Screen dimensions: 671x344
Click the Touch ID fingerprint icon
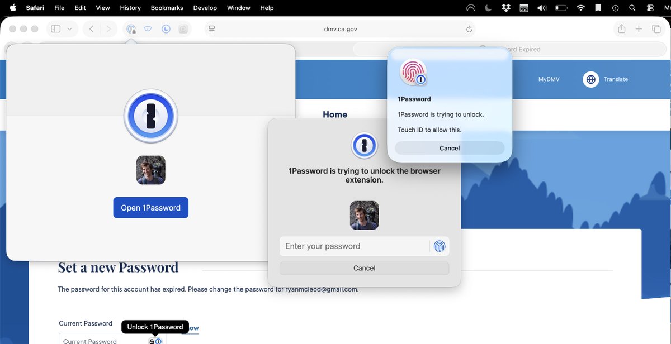413,72
